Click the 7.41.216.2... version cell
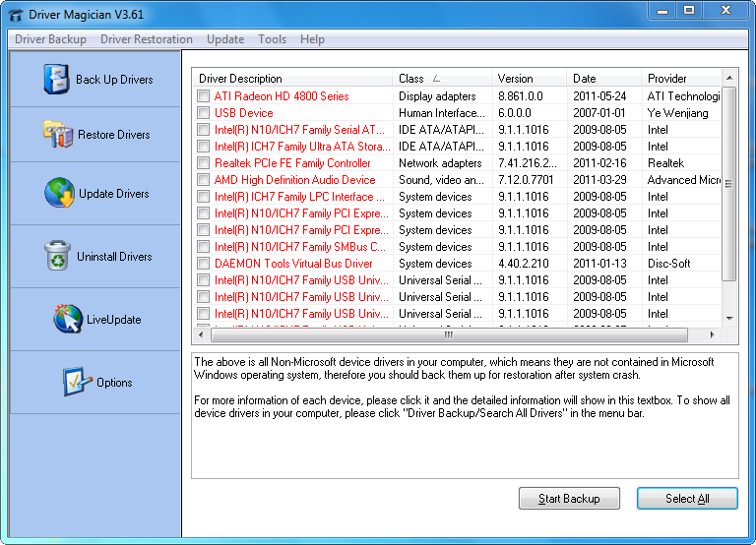 [x=528, y=163]
